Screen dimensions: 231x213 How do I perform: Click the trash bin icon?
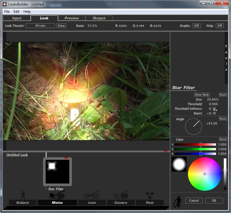177,201
